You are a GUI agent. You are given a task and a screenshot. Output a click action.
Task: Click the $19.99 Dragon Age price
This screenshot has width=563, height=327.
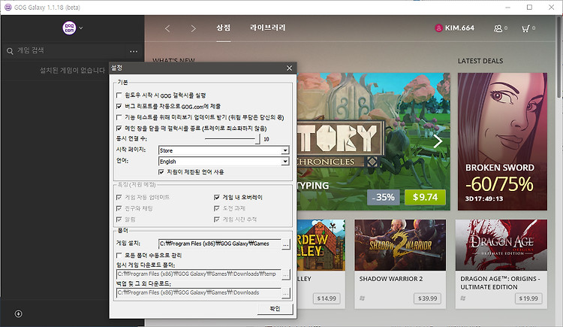click(x=528, y=298)
